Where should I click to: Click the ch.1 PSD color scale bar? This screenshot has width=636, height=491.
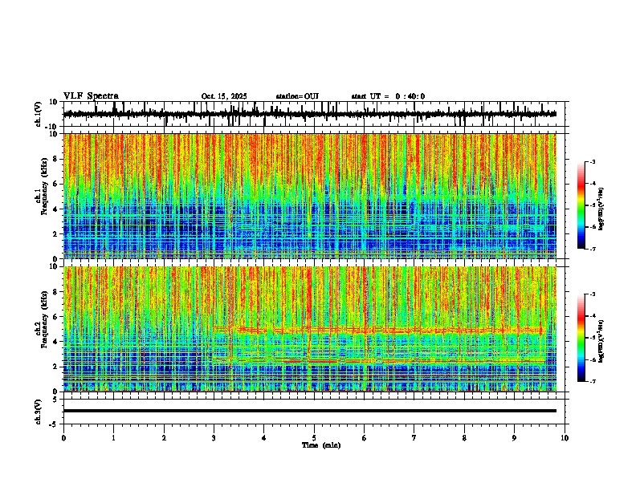581,205
